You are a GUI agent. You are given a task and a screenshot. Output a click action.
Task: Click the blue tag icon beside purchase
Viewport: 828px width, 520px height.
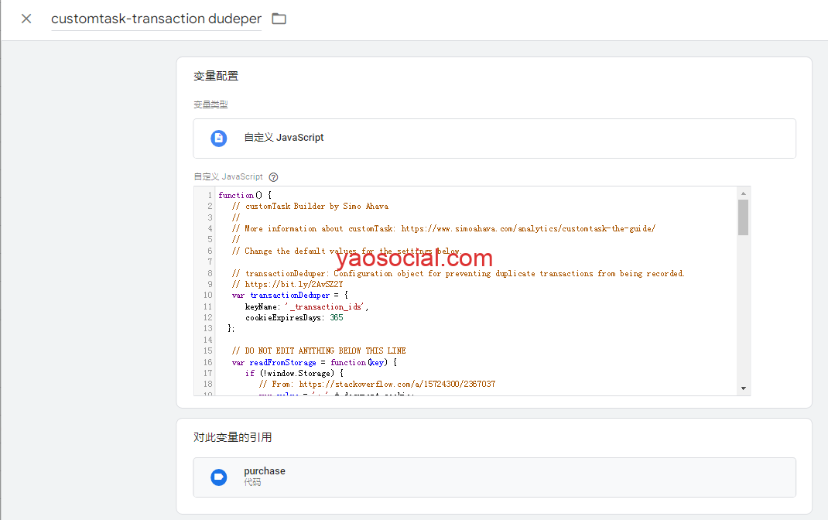coord(219,477)
